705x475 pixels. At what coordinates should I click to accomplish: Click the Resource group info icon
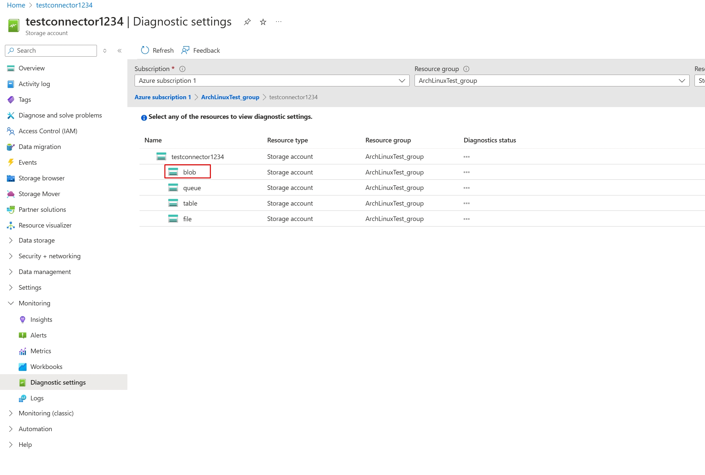pos(466,69)
